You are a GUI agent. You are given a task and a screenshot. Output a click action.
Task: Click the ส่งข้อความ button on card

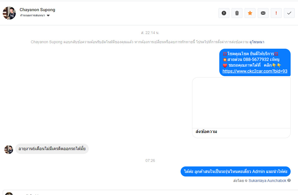click(206, 131)
